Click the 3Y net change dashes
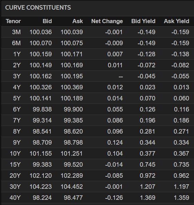194x205 pixels. (121, 77)
